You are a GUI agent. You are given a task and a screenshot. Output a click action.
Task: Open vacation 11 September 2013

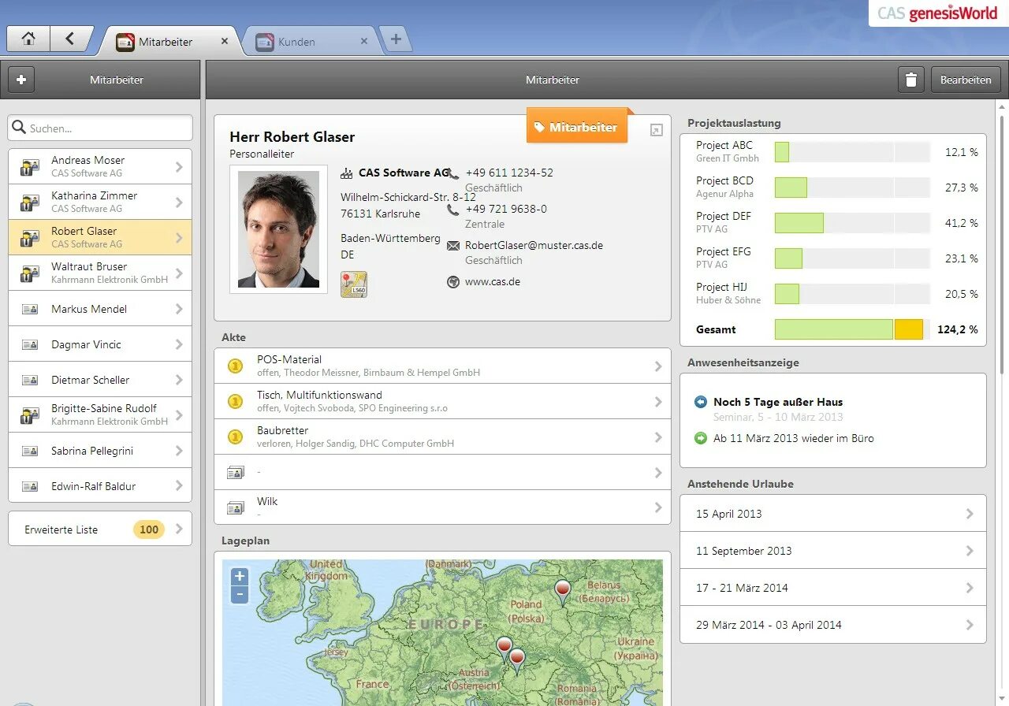833,551
